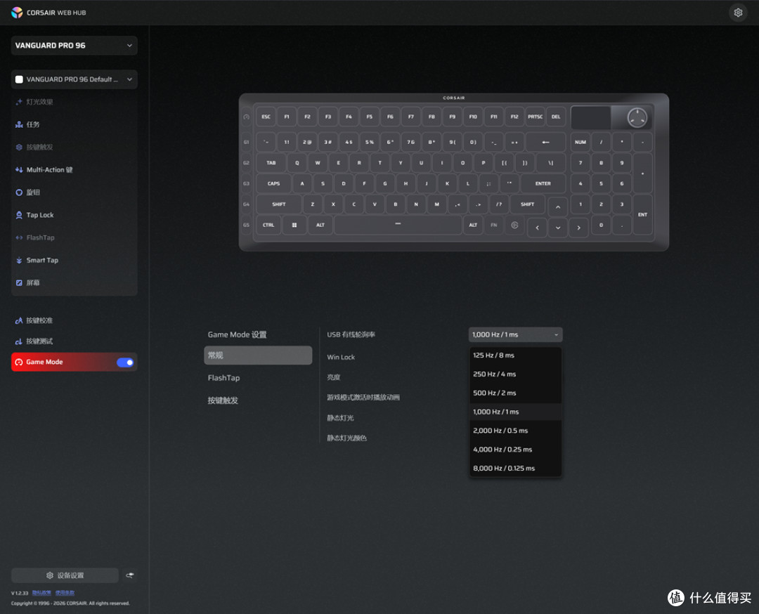759x614 pixels.
Task: Select the up arrow key on the keyboard
Action: pyautogui.click(x=557, y=207)
